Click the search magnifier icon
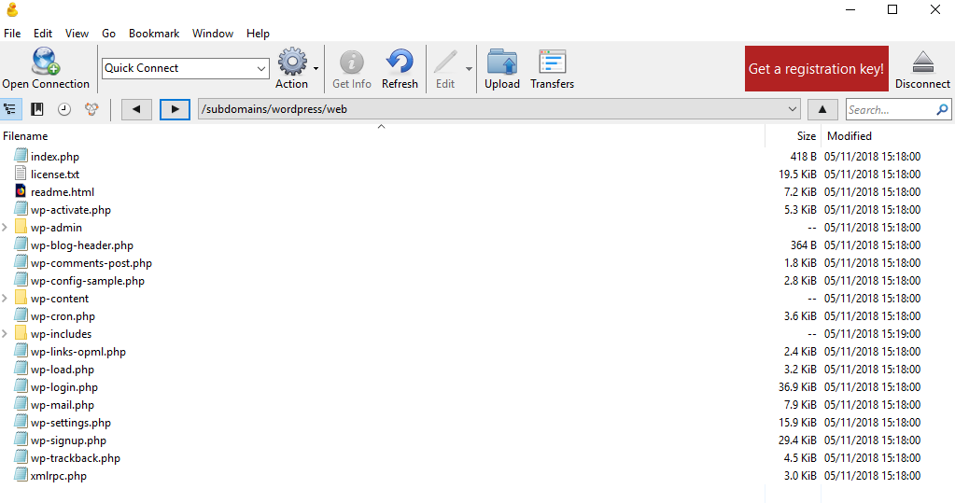 [x=942, y=109]
